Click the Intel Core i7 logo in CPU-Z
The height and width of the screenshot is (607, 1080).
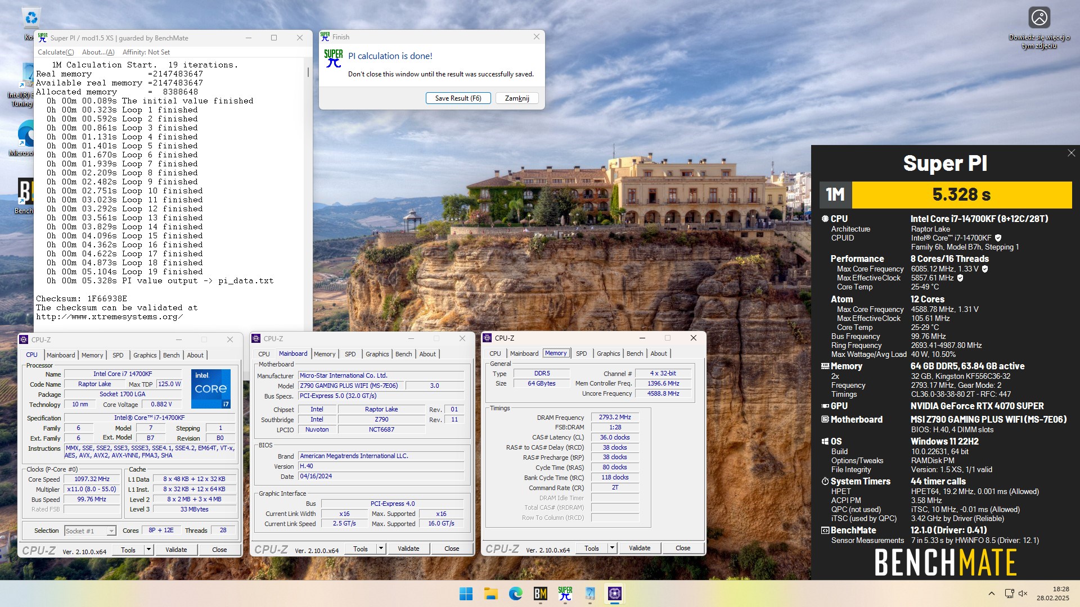point(211,388)
